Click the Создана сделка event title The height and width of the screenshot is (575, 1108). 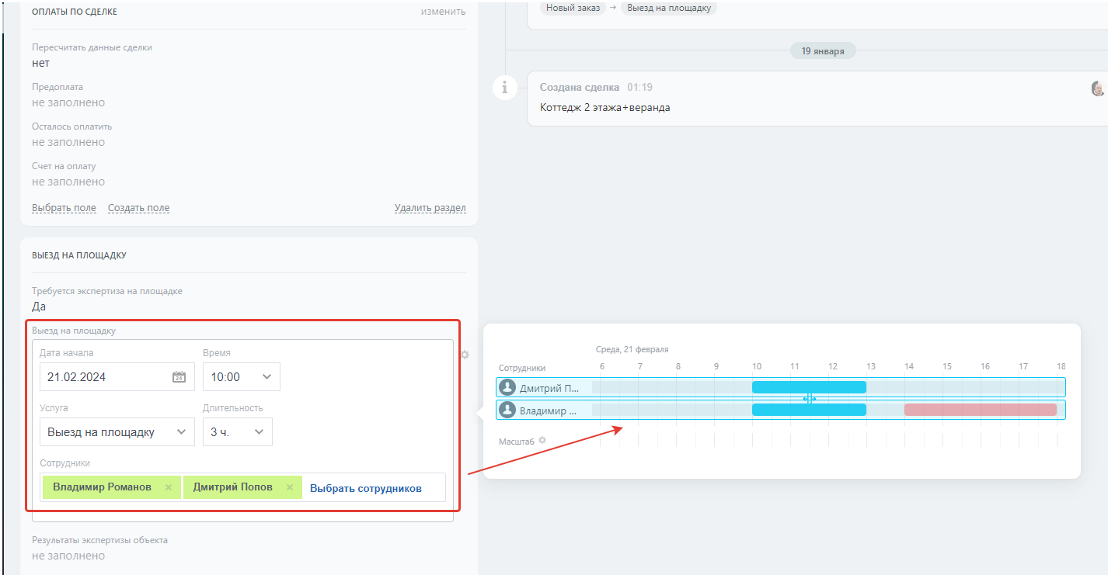pos(580,87)
